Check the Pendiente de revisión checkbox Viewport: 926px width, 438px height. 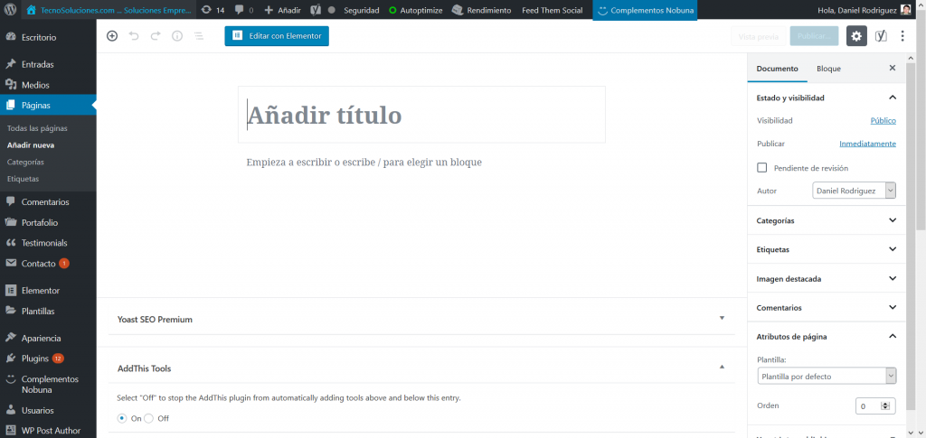point(762,168)
